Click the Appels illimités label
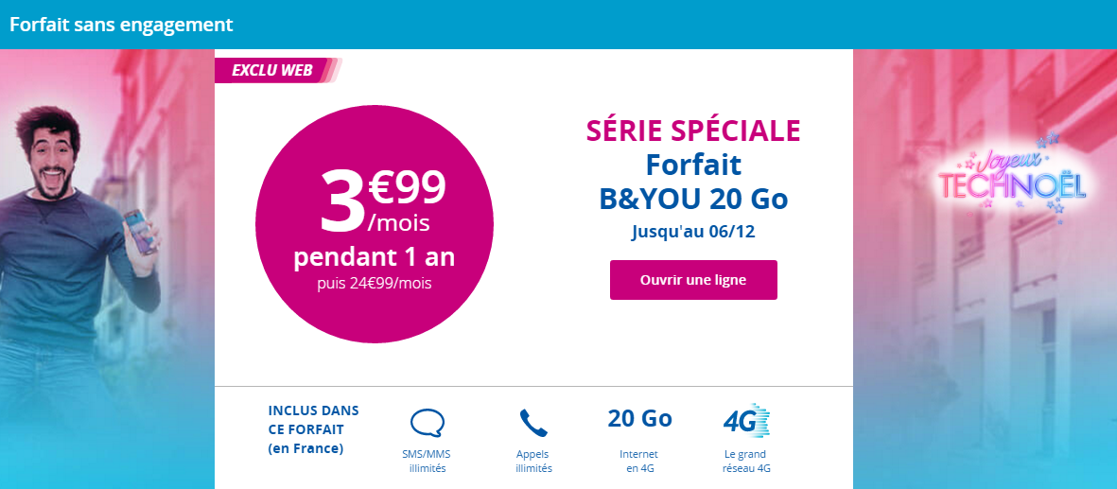This screenshot has height=489, width=1117. (x=533, y=462)
